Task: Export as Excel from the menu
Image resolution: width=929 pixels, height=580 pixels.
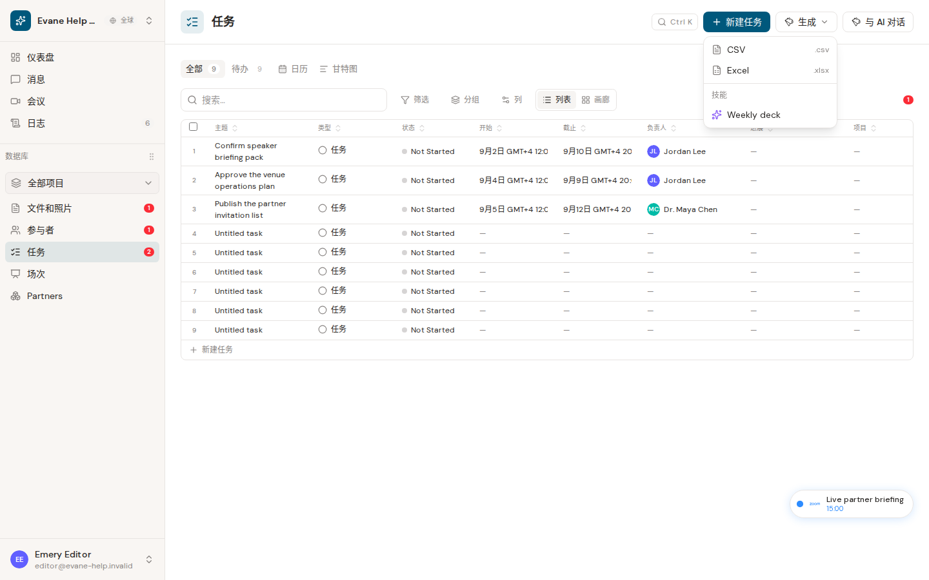Action: click(x=770, y=70)
